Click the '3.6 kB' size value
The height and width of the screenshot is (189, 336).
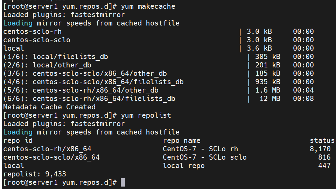259,48
